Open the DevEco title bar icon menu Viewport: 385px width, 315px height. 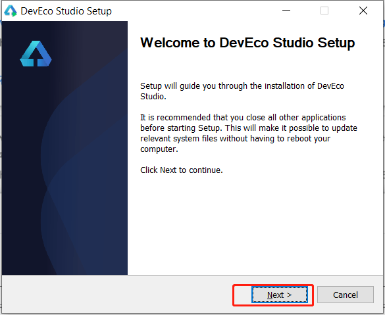[x=11, y=11]
